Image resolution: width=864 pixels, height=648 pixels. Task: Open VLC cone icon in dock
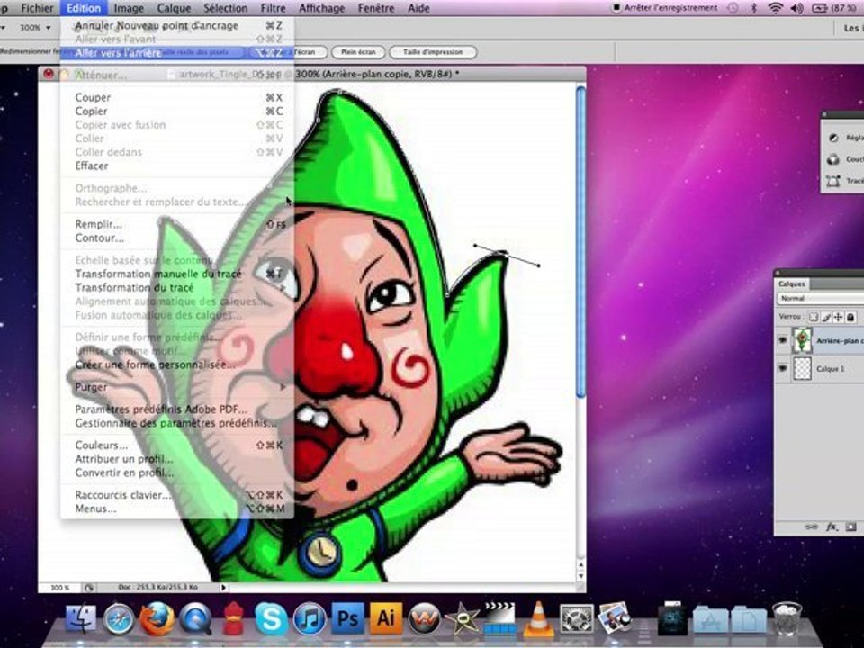pos(538,618)
